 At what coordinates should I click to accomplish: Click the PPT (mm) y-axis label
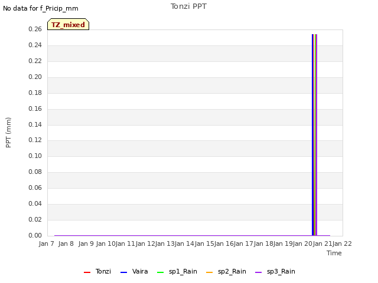click(8, 132)
